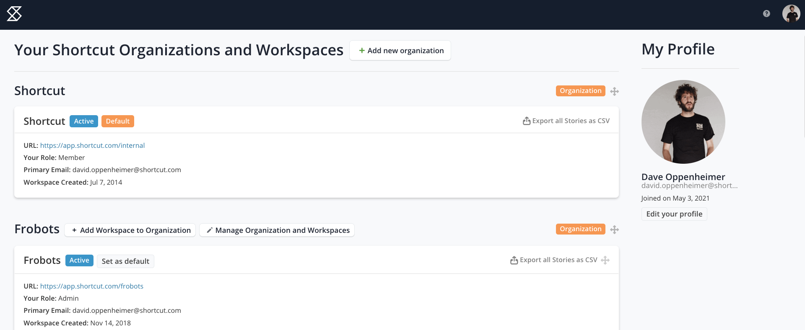Click the Default badge on Shortcut workspace
Image resolution: width=805 pixels, height=330 pixels.
coord(118,121)
